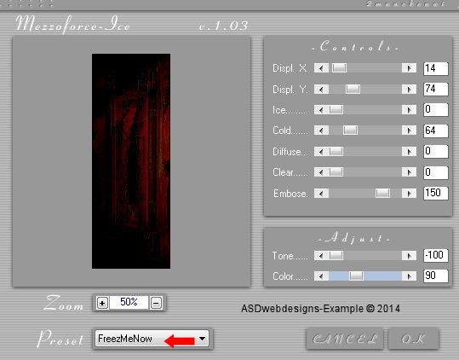Click left arrow of Displ. X slider
Screen dimensions: 459x360
321,68
